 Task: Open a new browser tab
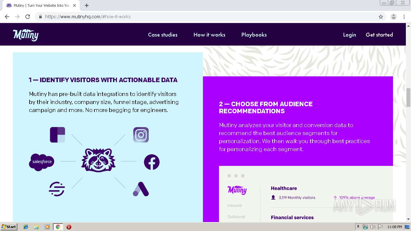pos(87,5)
